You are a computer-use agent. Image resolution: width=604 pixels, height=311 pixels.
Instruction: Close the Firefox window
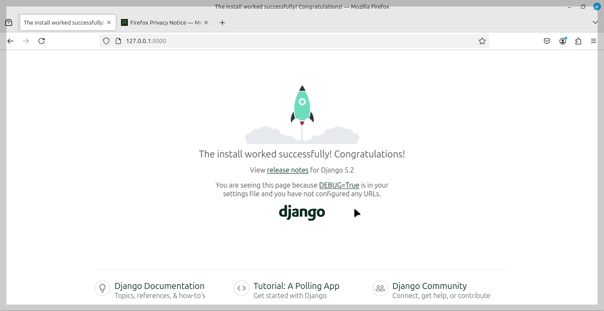pos(597,6)
